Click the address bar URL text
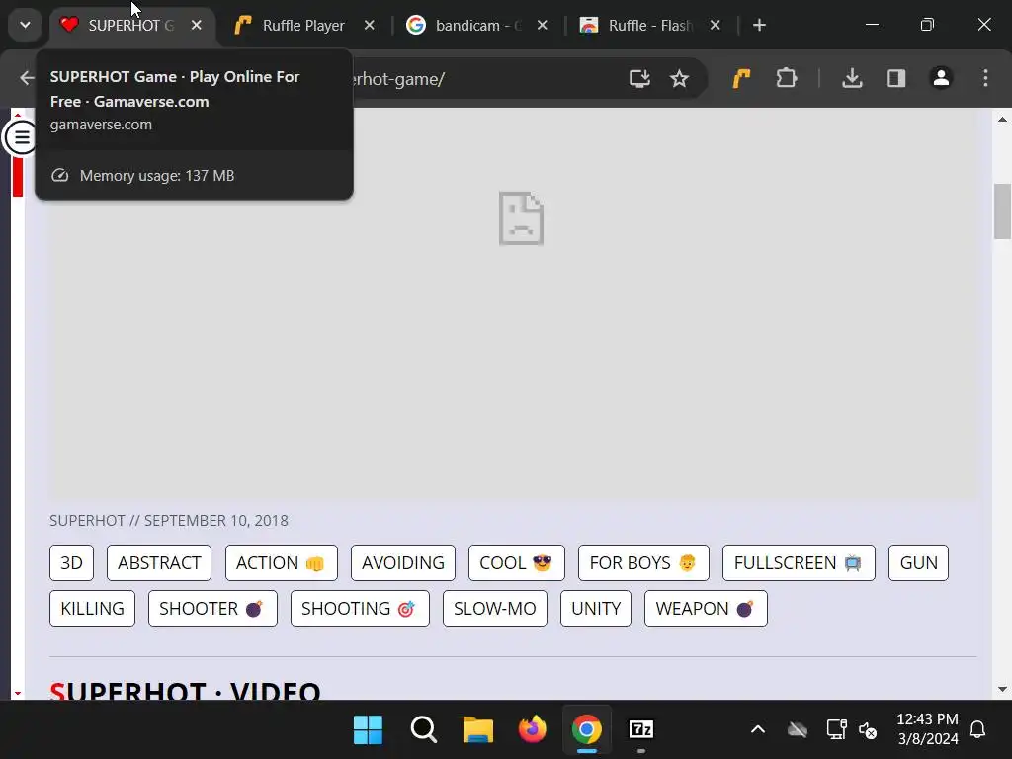1012x759 pixels. point(399,79)
